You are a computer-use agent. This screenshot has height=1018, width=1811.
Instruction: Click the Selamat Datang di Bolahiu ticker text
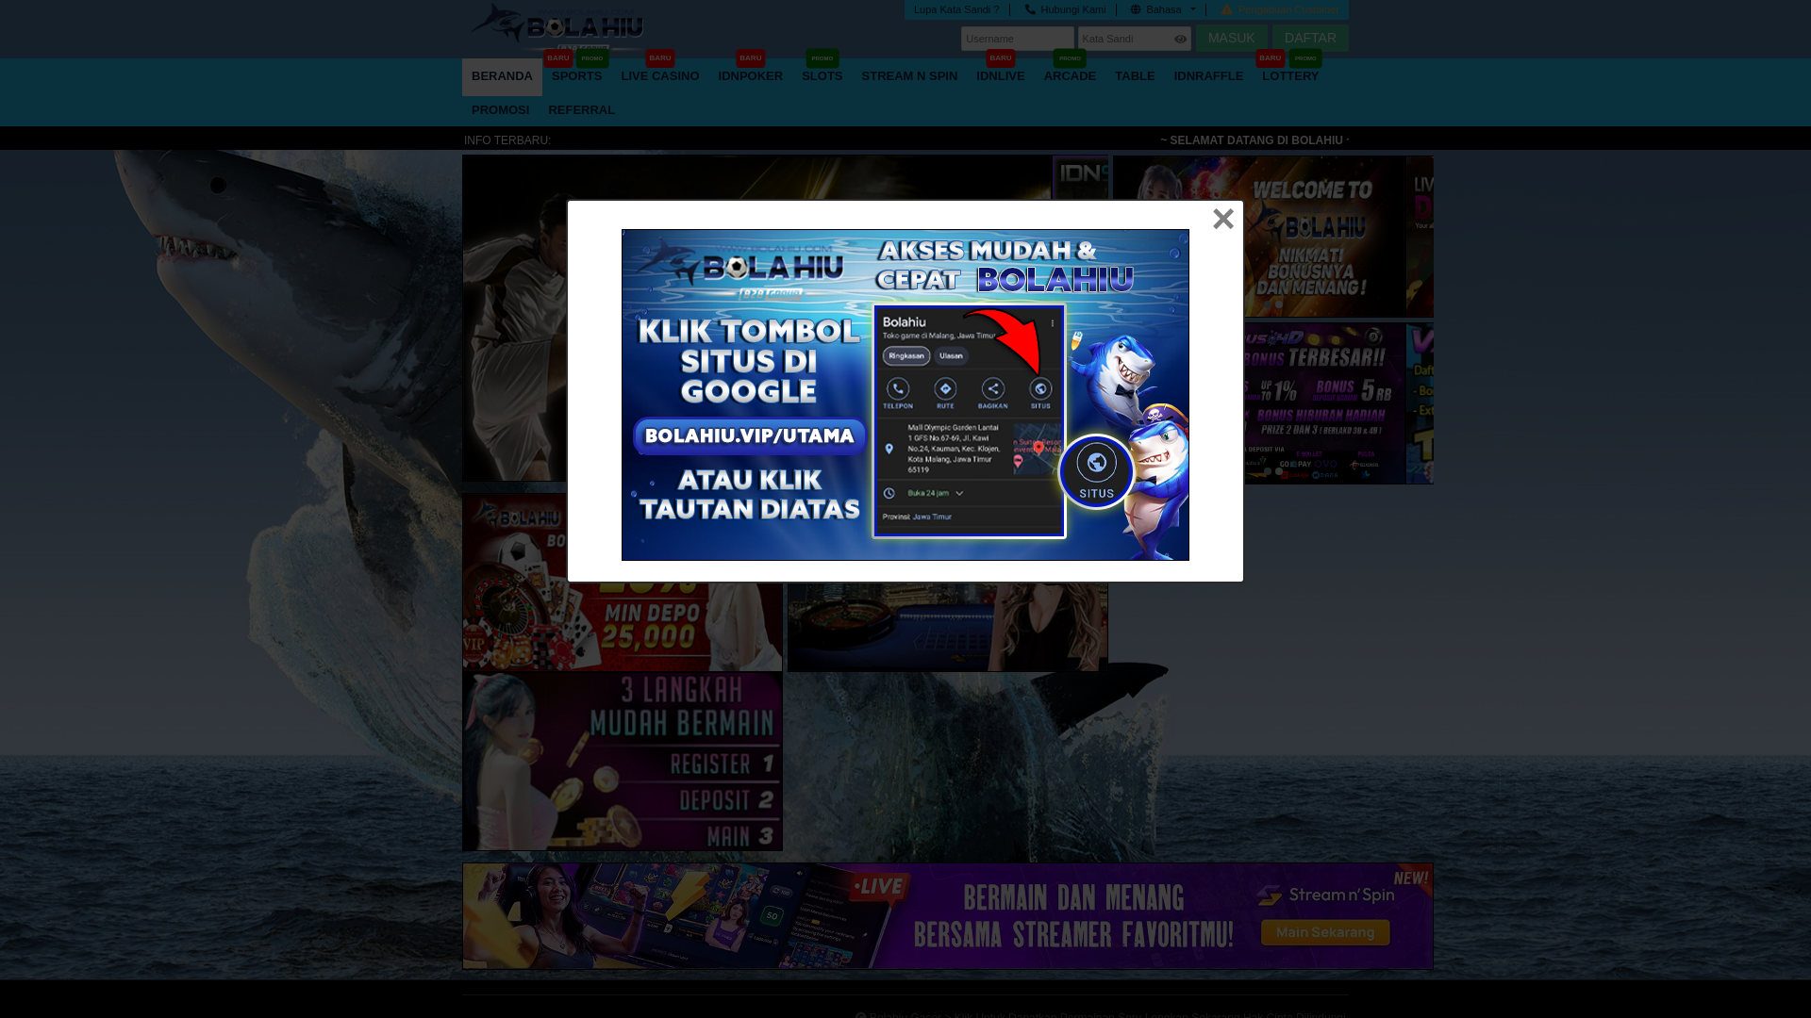pyautogui.click(x=1254, y=140)
